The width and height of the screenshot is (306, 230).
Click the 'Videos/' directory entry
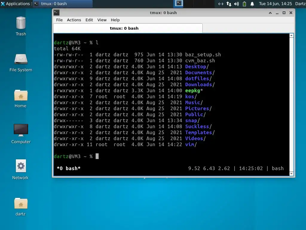point(195,138)
